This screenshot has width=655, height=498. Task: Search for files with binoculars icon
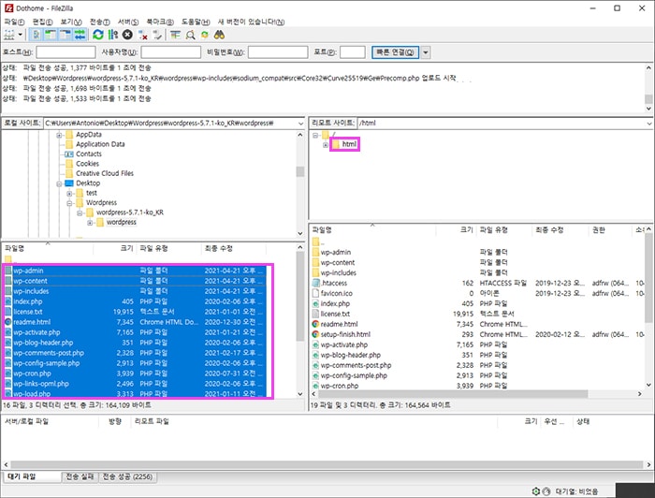click(x=219, y=35)
